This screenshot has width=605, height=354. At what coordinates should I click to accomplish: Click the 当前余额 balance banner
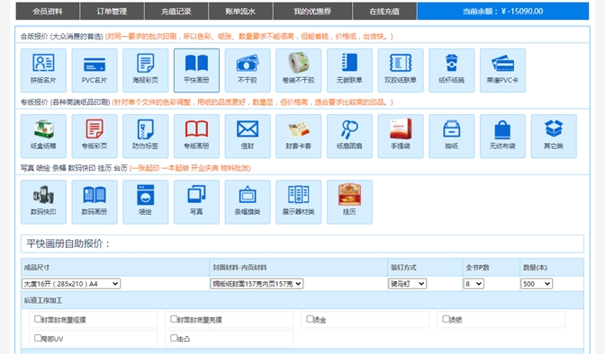pos(503,11)
